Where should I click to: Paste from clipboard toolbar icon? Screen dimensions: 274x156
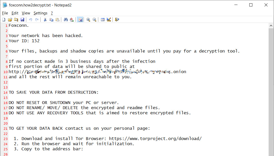tap(57, 20)
